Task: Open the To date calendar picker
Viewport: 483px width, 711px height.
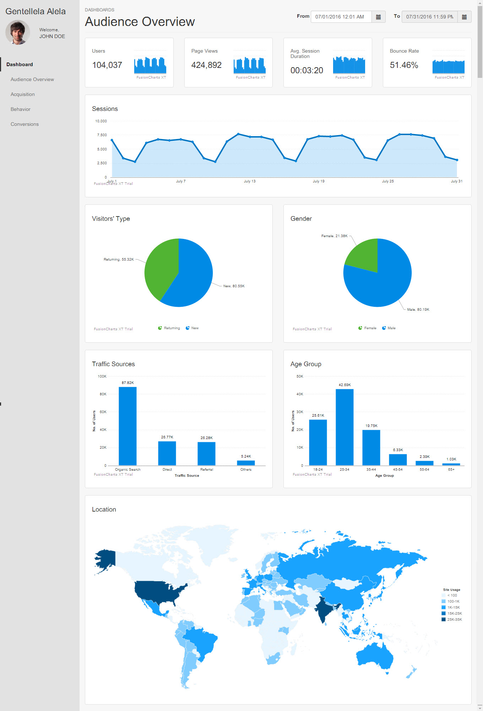Action: (464, 17)
